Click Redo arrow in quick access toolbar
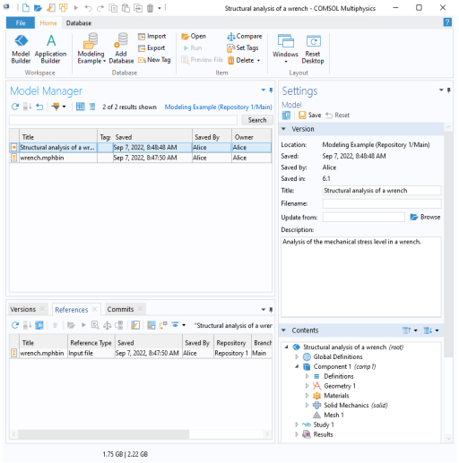 pos(100,8)
